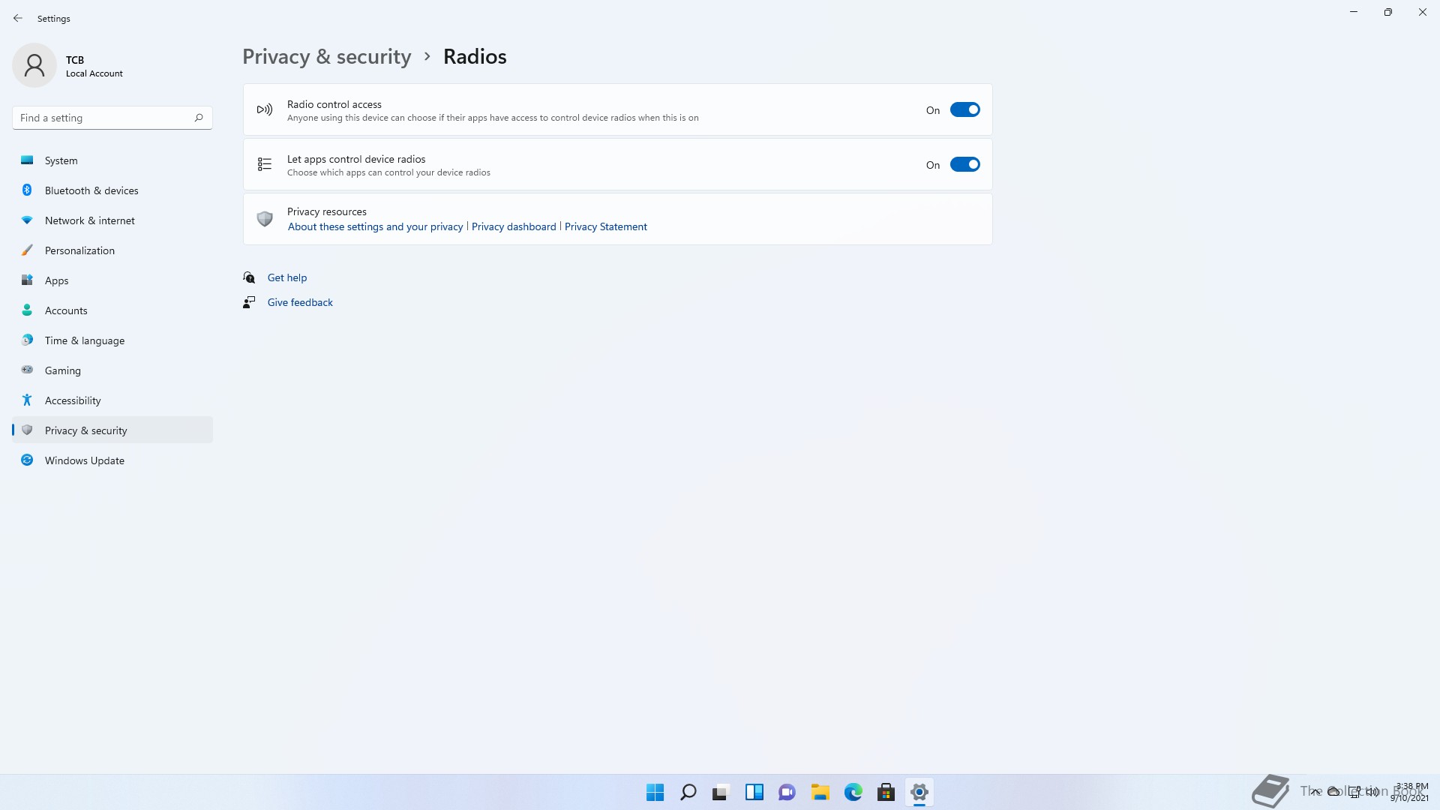1440x810 pixels.
Task: Click the TCB Local Account name
Action: coord(94,66)
